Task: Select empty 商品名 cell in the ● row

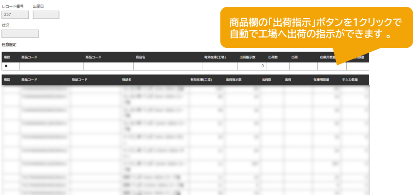Action: 168,66
